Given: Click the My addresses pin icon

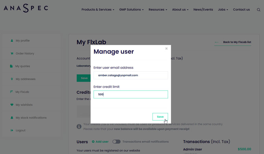Looking at the screenshot, I should coord(12,79).
